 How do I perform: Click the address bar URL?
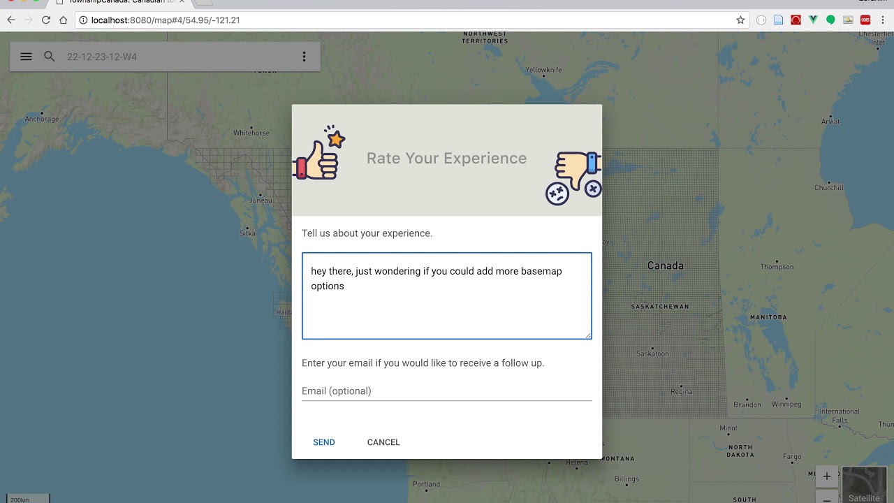coord(166,20)
